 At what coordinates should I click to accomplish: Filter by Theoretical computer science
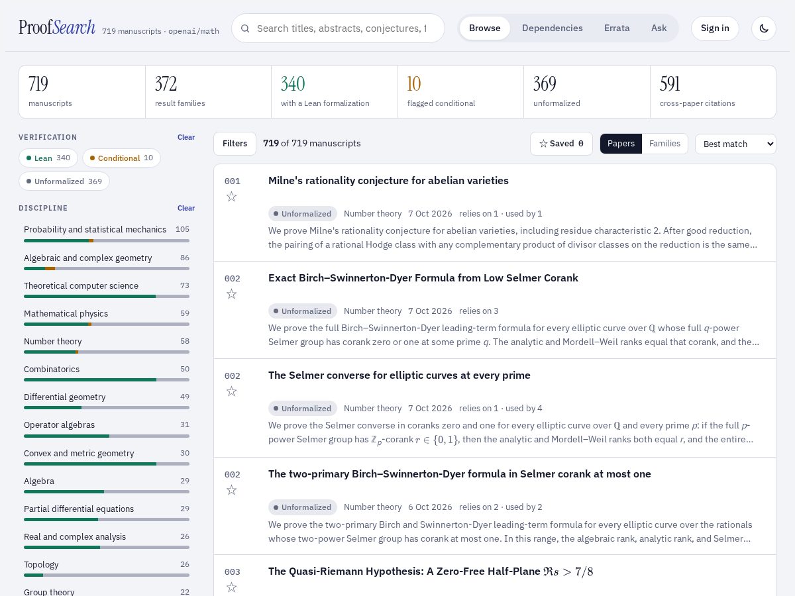point(107,290)
